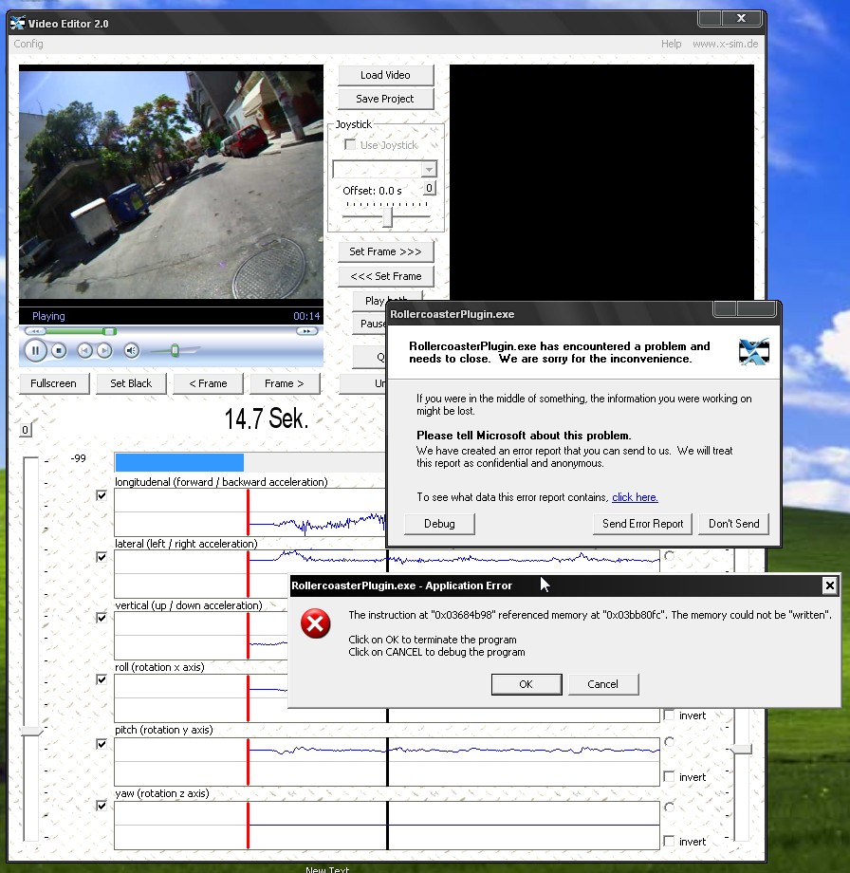Click rewind icon on the seek bar
Viewport: 850px width, 873px height.
[34, 331]
